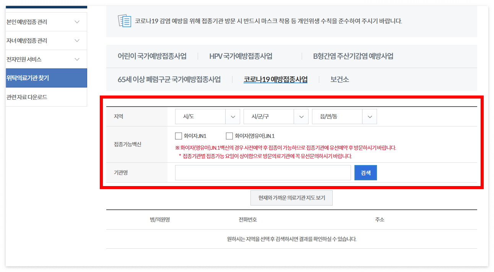Select the 보건소 tab

click(339, 79)
